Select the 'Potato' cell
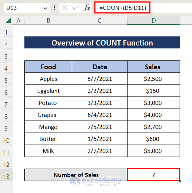 48,103
